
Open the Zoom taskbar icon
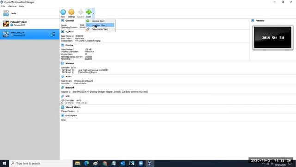[141, 163]
